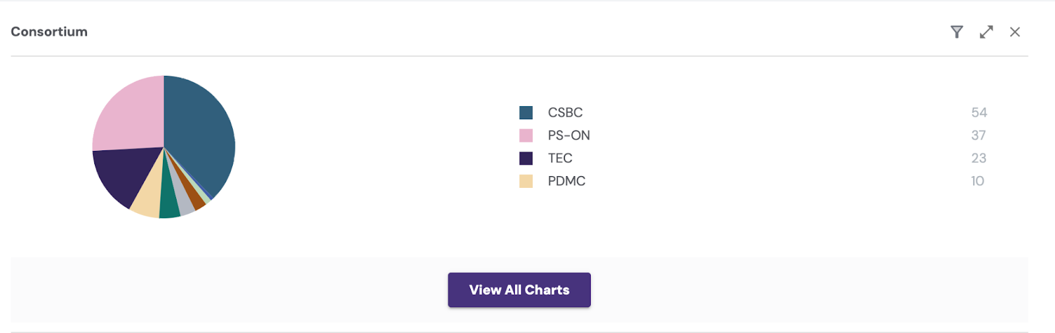Image resolution: width=1055 pixels, height=333 pixels.
Task: Select the CSBC legend color swatch
Action: [526, 113]
